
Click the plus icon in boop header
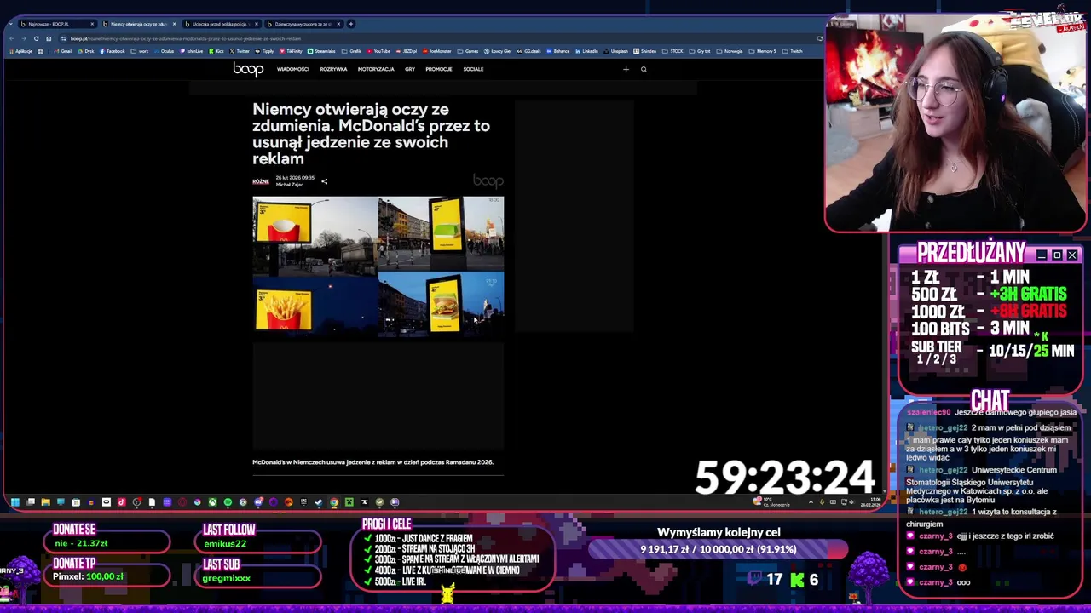[626, 69]
